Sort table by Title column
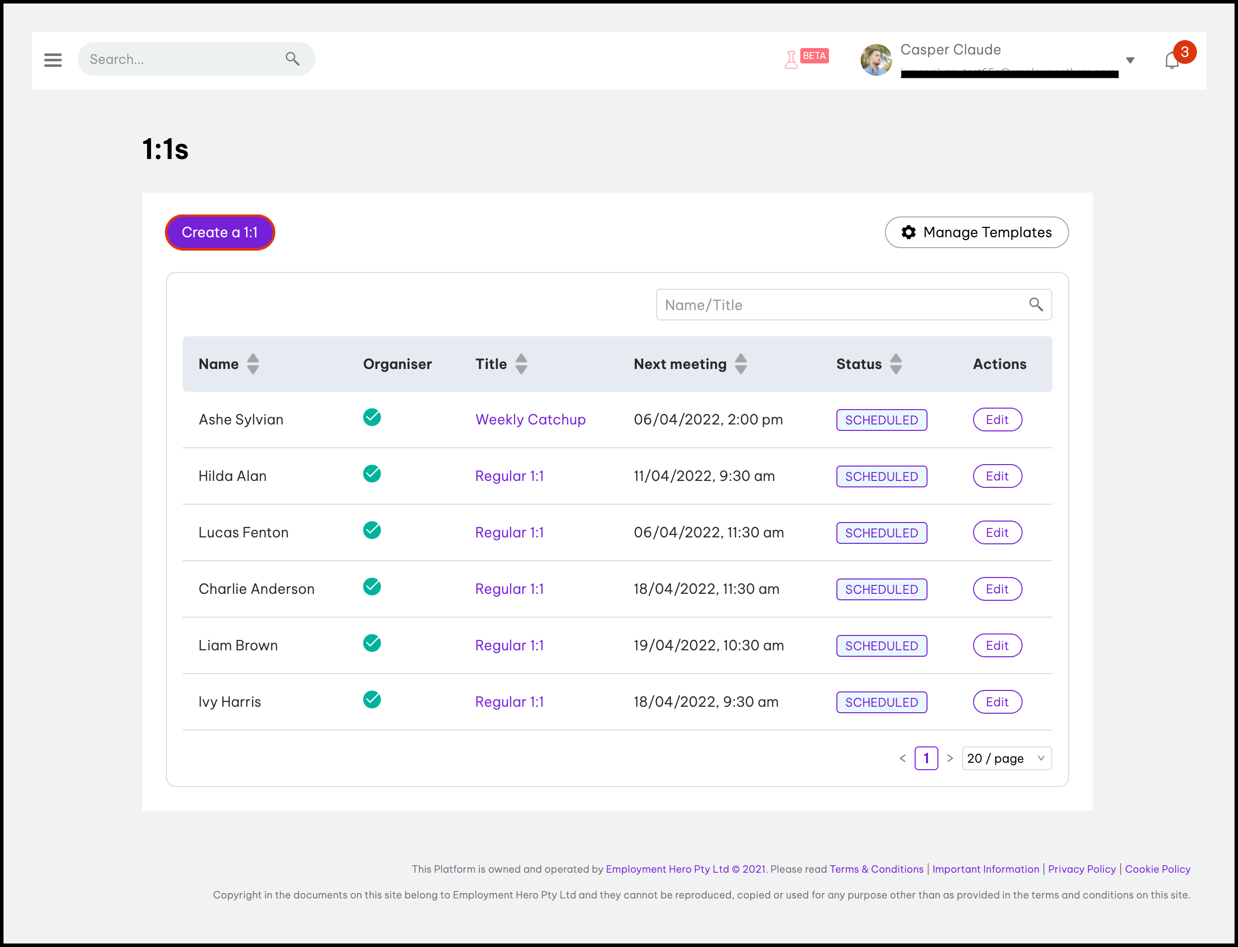The height and width of the screenshot is (947, 1238). tap(521, 364)
